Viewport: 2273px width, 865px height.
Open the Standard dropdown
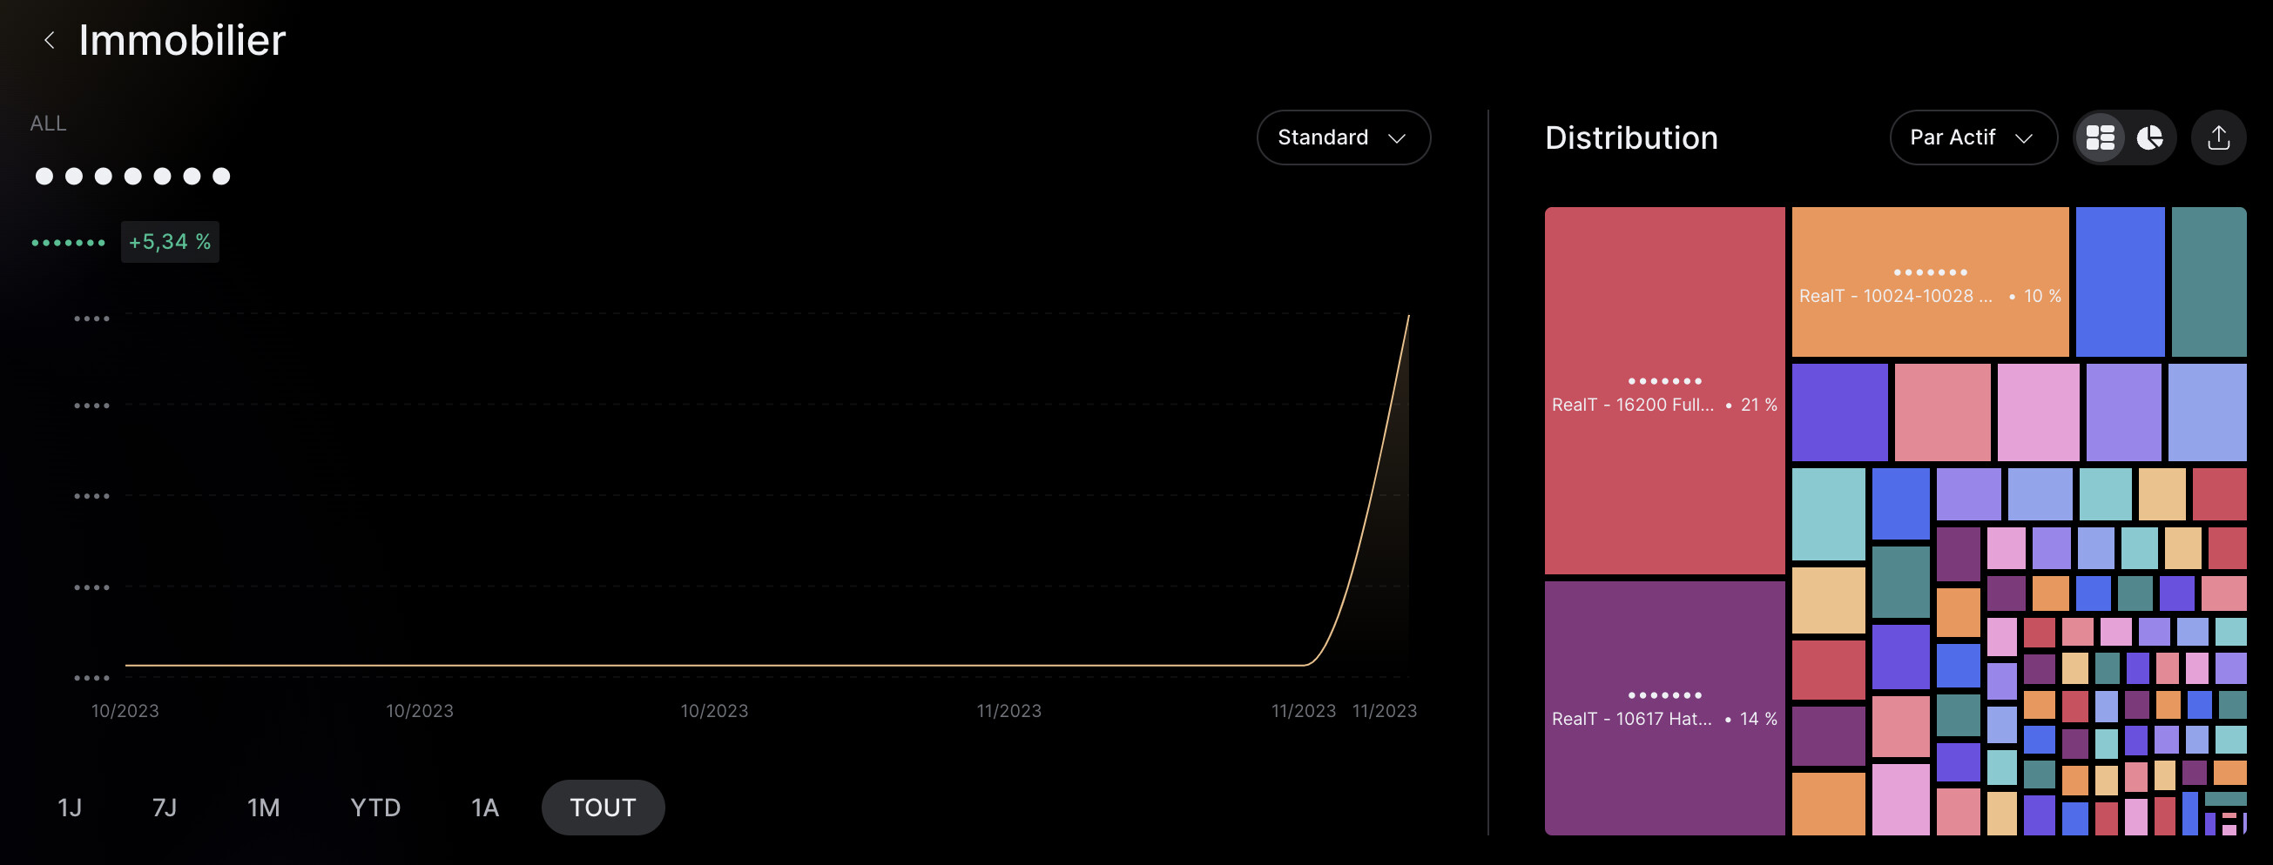(1342, 137)
